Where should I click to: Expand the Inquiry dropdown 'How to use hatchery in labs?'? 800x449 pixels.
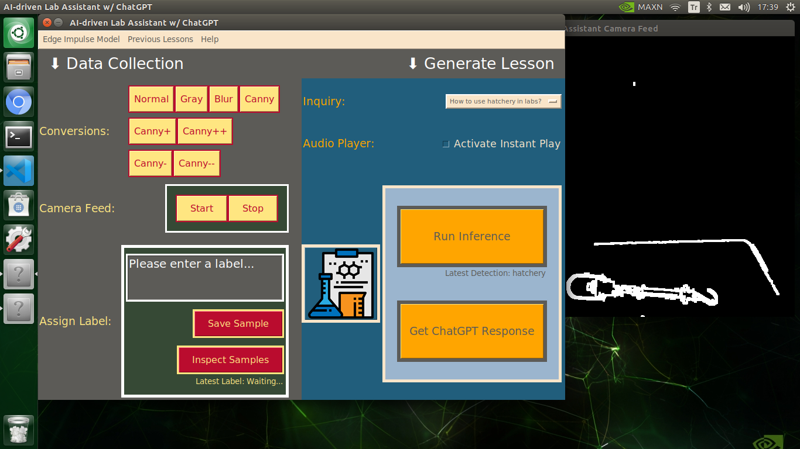coord(504,101)
